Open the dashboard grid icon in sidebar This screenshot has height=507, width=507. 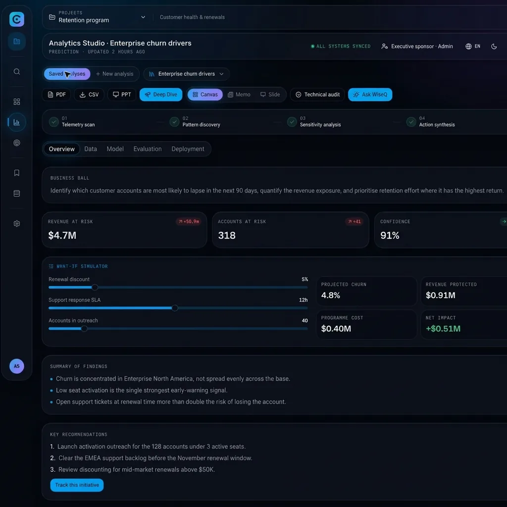pyautogui.click(x=17, y=102)
